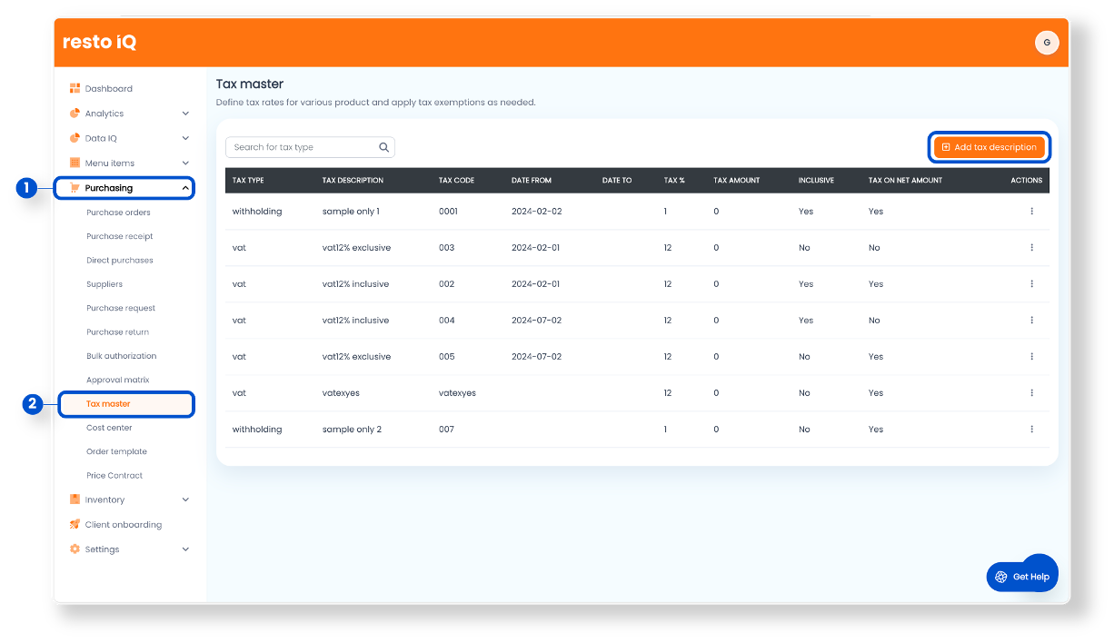The height and width of the screenshot is (643, 1114).
Task: Click the TAX CODE column header
Action: [x=456, y=181]
